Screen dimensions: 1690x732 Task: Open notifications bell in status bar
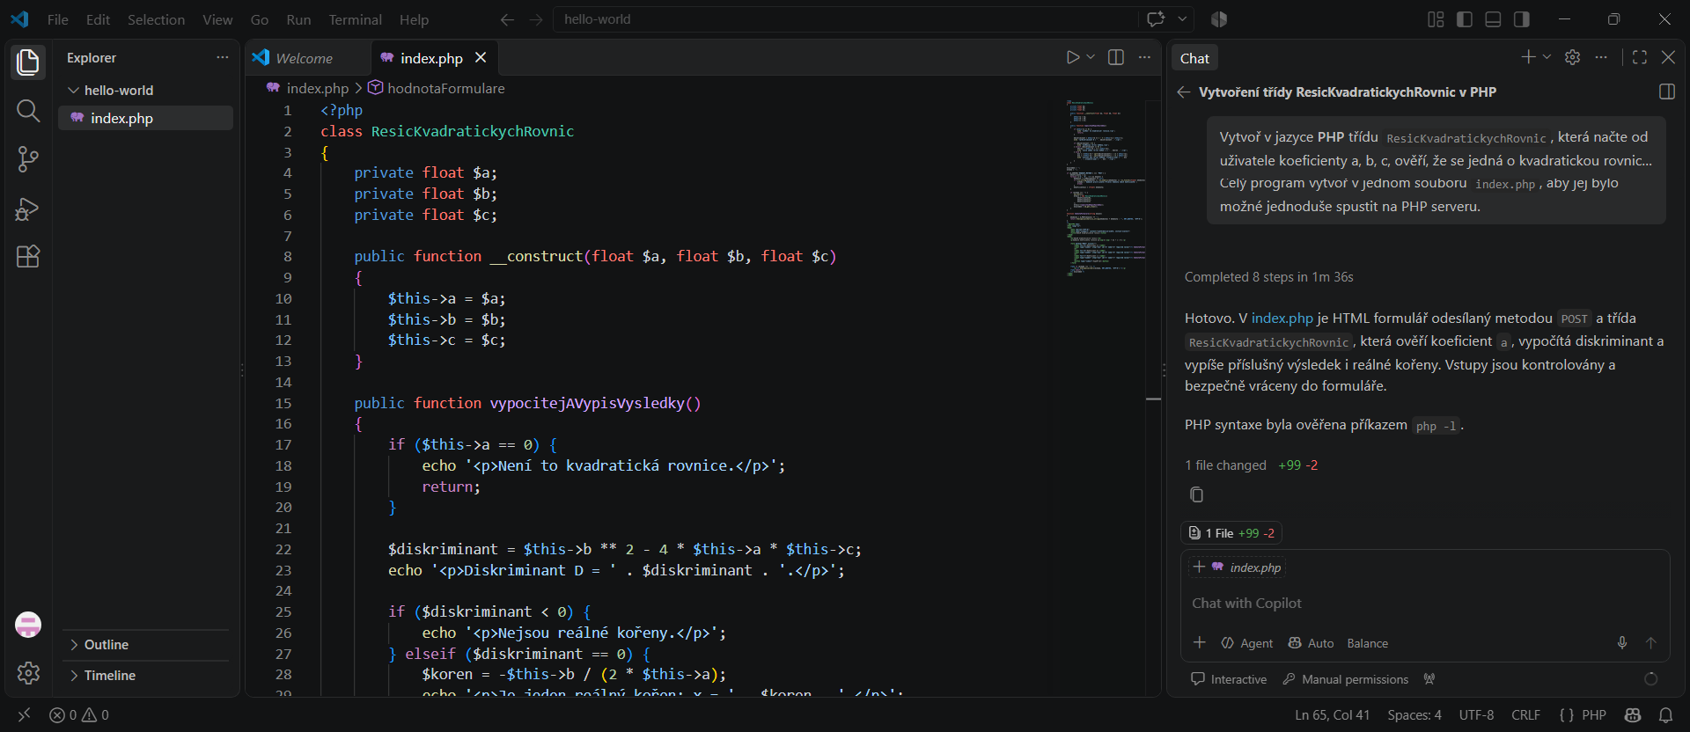[x=1665, y=715]
